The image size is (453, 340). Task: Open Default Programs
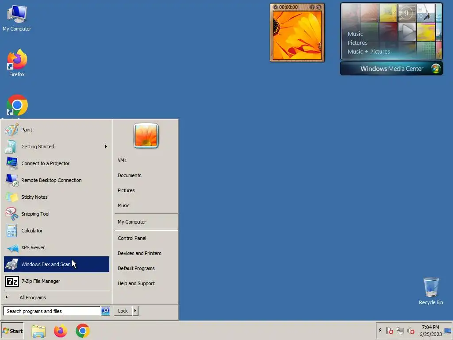tap(146, 268)
